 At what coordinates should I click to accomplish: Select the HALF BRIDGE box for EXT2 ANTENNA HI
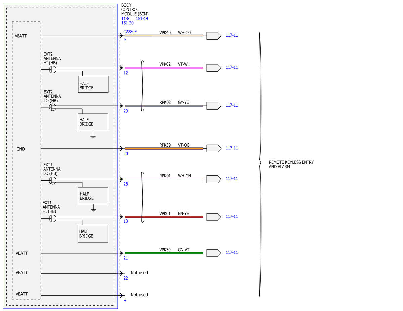pyautogui.click(x=93, y=85)
